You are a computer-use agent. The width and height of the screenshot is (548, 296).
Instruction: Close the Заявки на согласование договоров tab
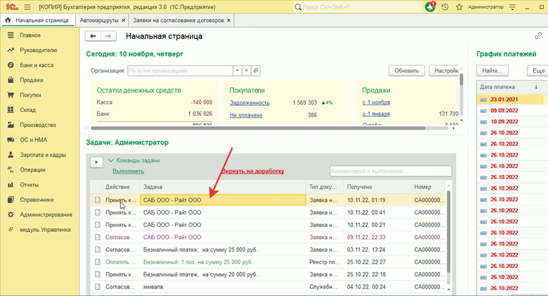pos(228,20)
